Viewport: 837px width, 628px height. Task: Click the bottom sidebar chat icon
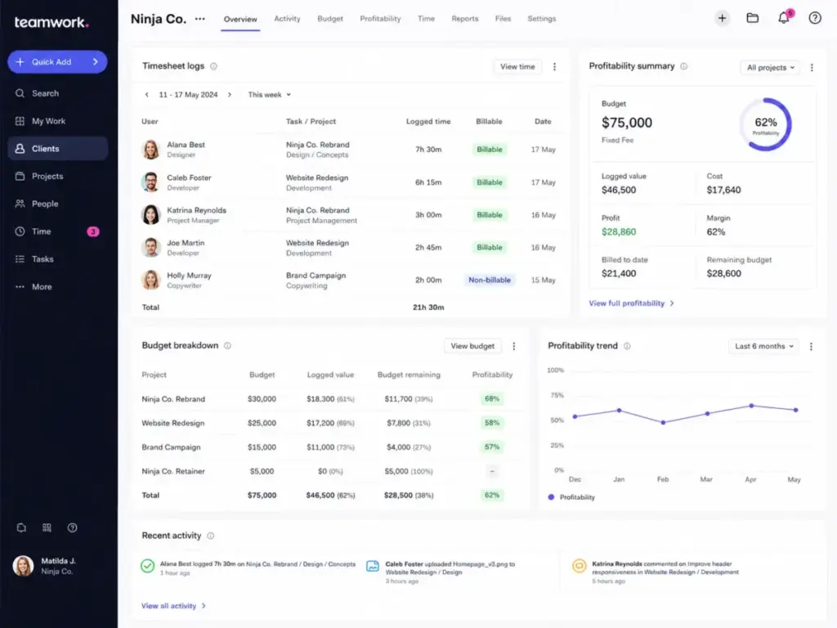pos(20,527)
